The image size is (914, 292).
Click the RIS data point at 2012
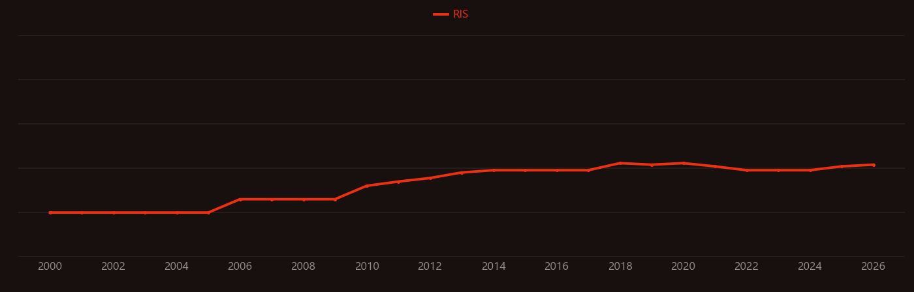click(430, 178)
